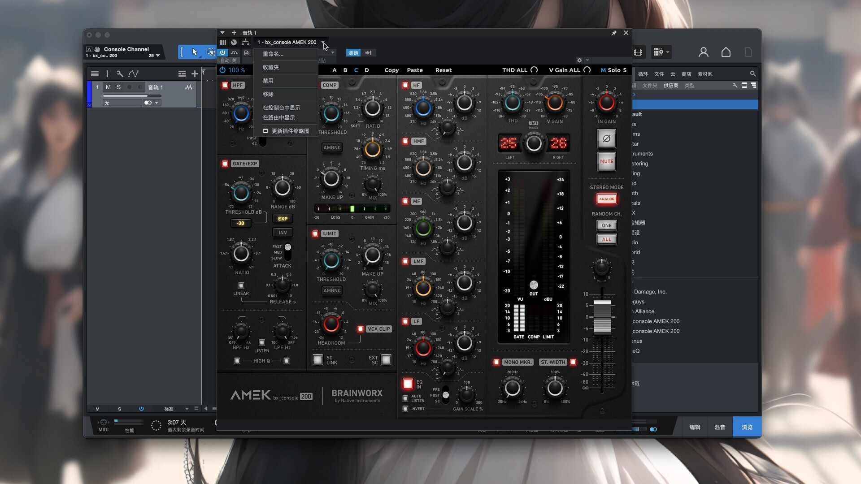Image resolution: width=861 pixels, height=484 pixels.
Task: Click the plus icon next to 音轨 1
Action: tap(234, 33)
